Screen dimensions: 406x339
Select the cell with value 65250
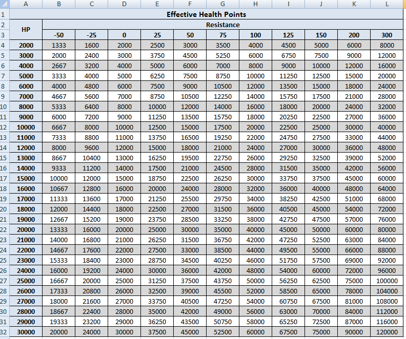point(288,322)
